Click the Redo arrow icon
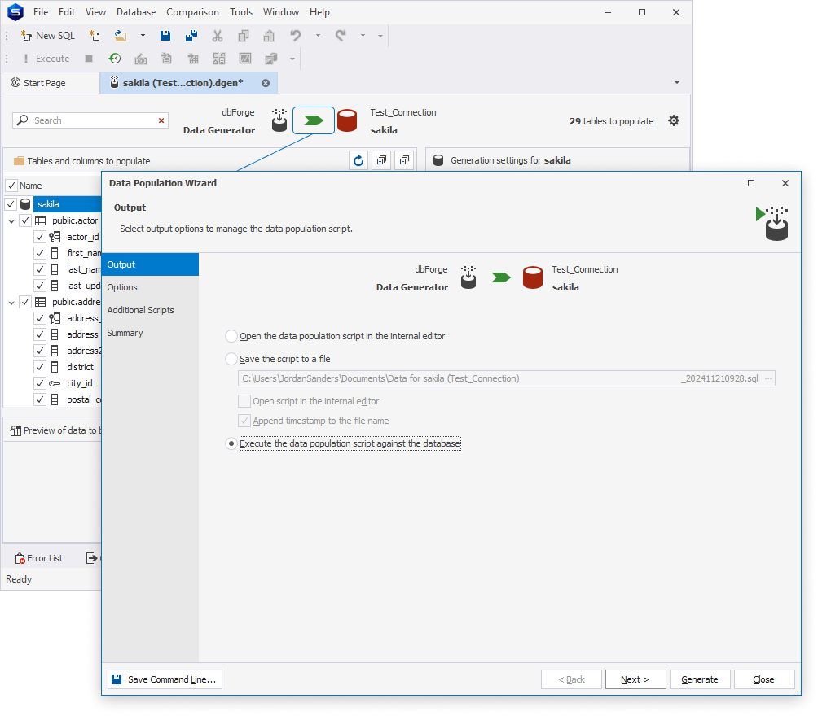818x716 pixels. click(341, 36)
